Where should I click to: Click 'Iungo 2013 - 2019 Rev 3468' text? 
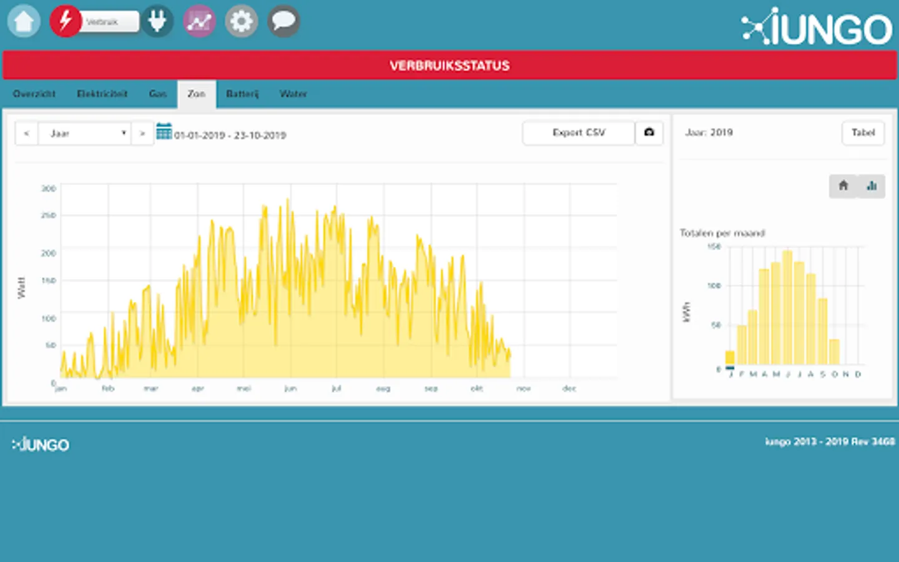pyautogui.click(x=830, y=441)
